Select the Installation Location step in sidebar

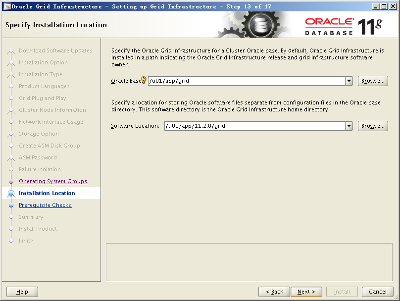tap(47, 193)
